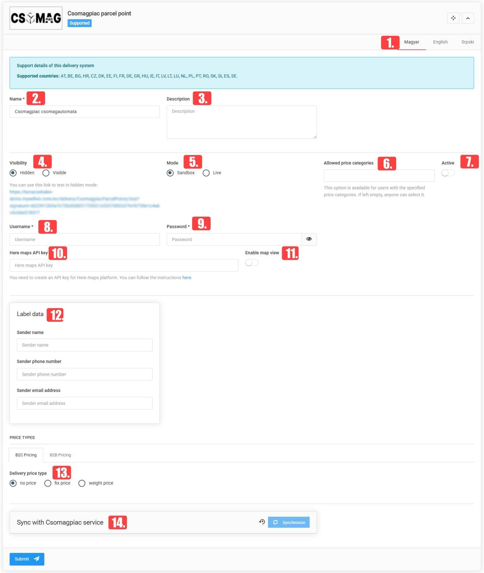Open the B2C Pricing tab

(26, 455)
